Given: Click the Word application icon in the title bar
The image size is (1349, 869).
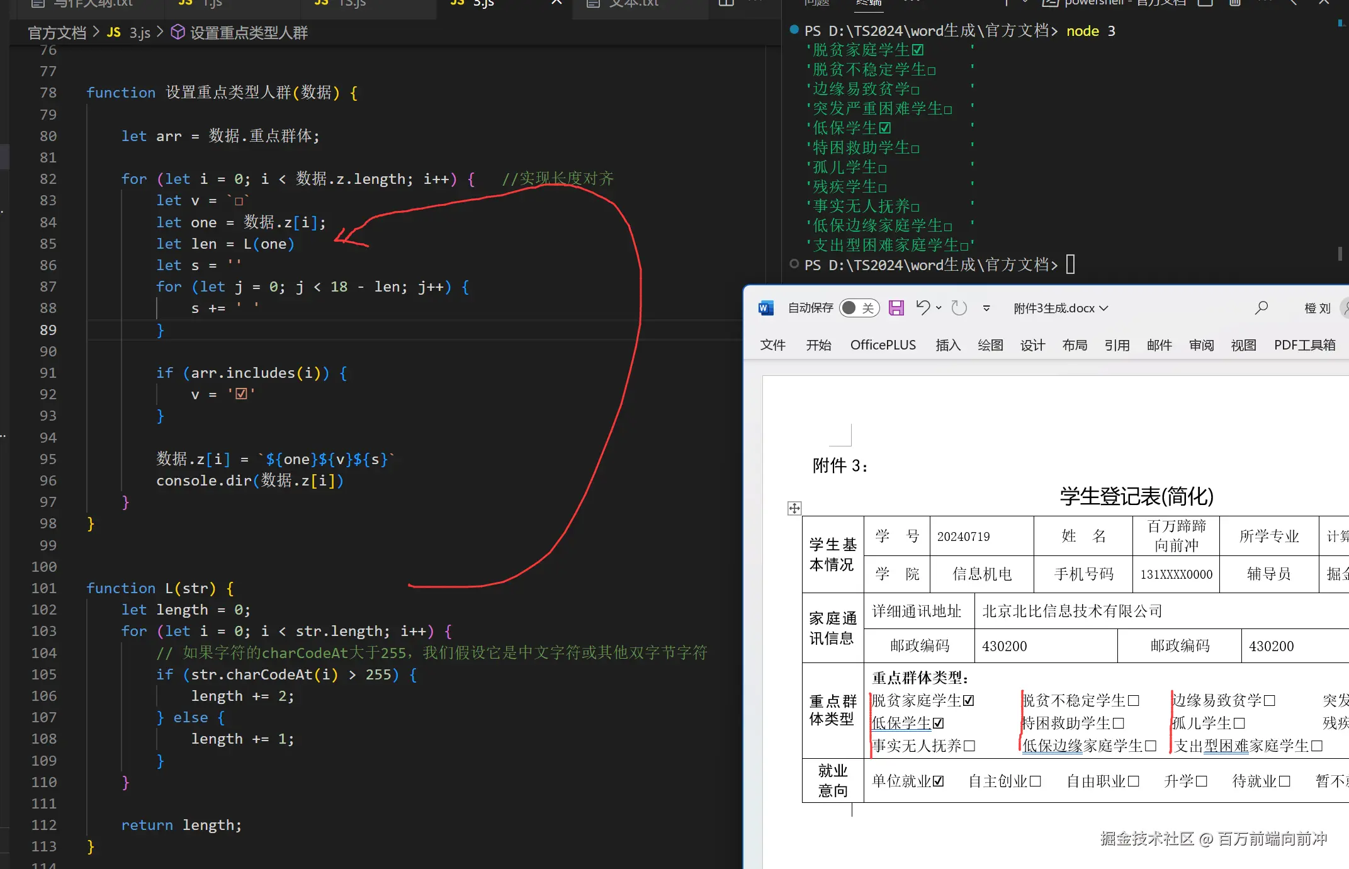Looking at the screenshot, I should pyautogui.click(x=765, y=308).
